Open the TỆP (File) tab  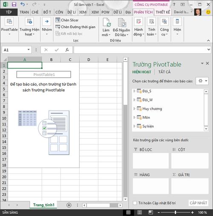click(9, 12)
